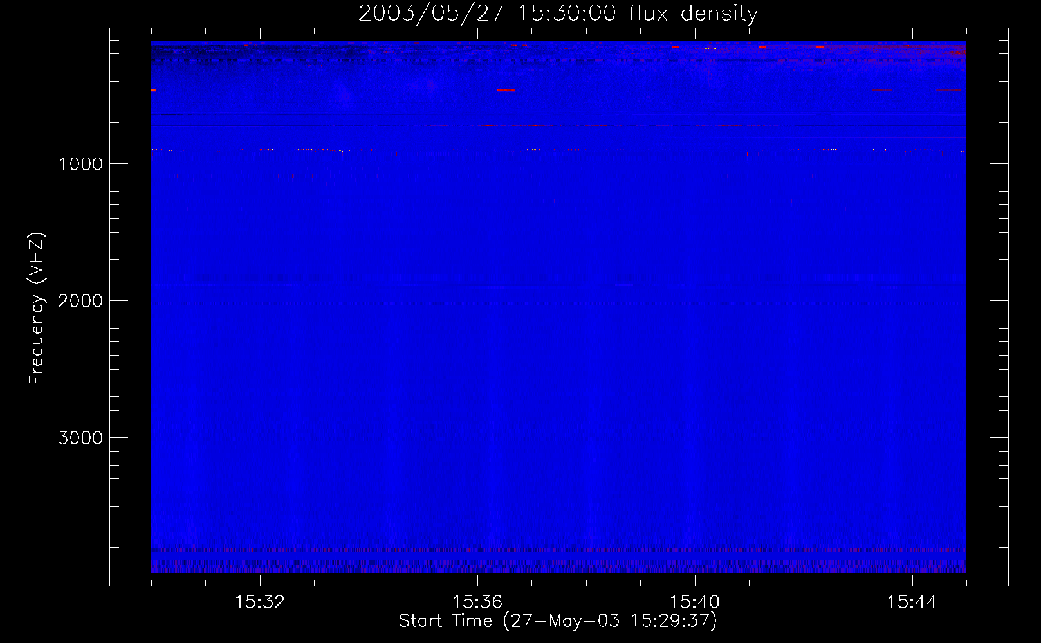Click the 1000 frequency tick label

[80, 164]
